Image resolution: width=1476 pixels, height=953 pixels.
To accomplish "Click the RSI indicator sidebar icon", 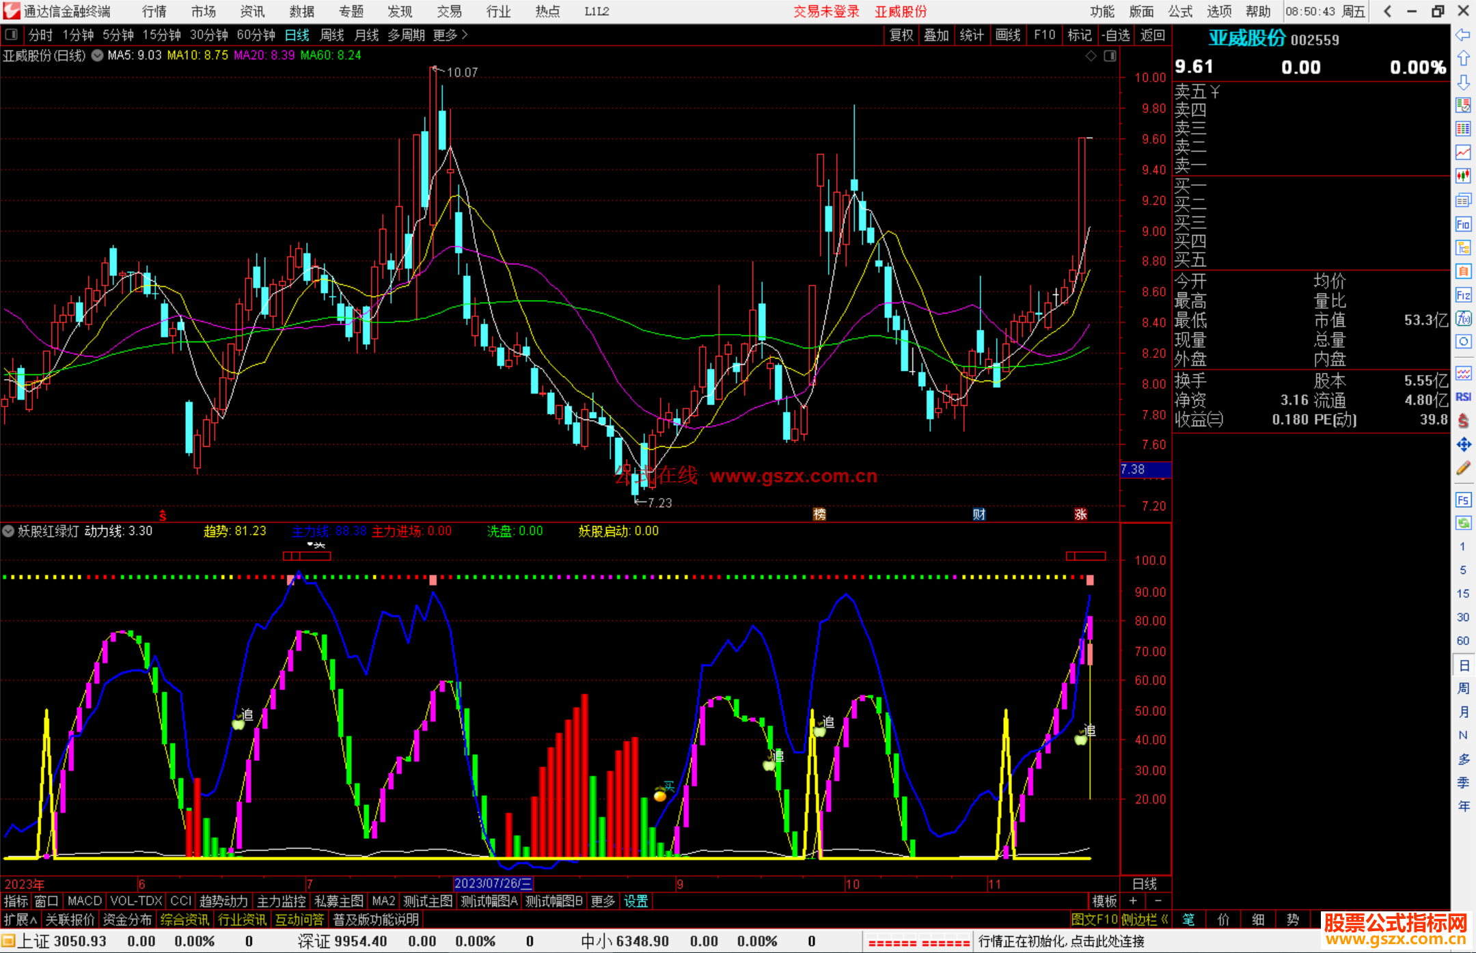I will [1463, 397].
